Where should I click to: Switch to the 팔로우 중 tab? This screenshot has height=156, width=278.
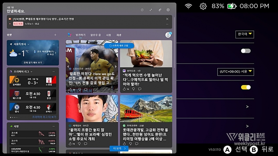click(96, 35)
